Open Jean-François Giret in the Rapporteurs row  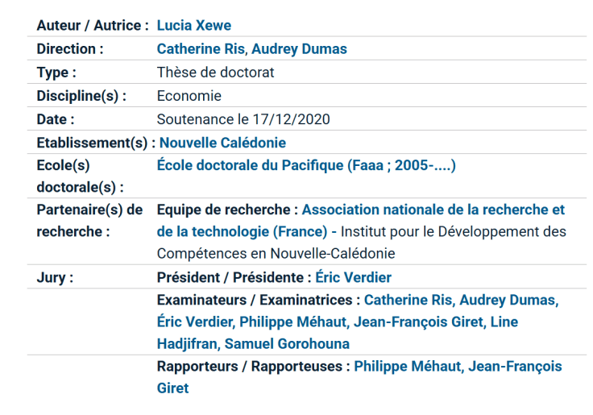516,366
